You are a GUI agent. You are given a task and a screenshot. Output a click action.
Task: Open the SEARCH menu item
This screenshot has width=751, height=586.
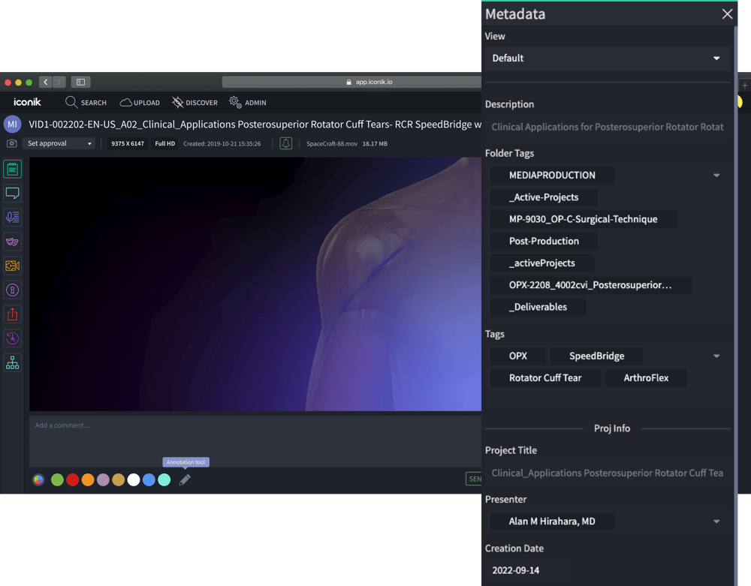click(86, 103)
